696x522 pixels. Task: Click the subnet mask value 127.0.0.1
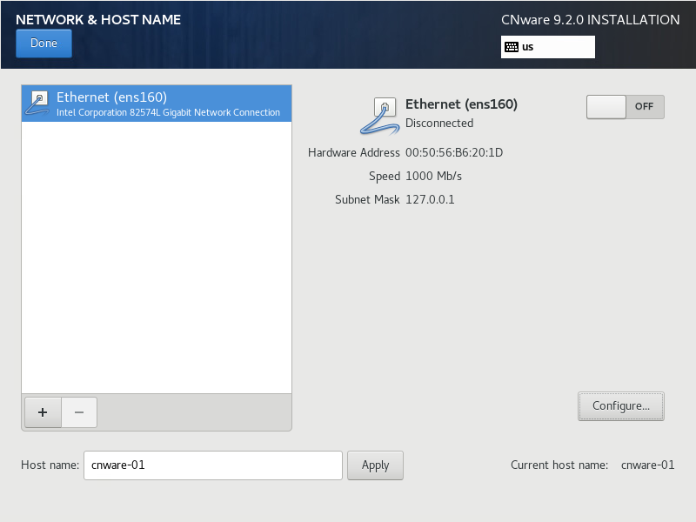click(430, 200)
